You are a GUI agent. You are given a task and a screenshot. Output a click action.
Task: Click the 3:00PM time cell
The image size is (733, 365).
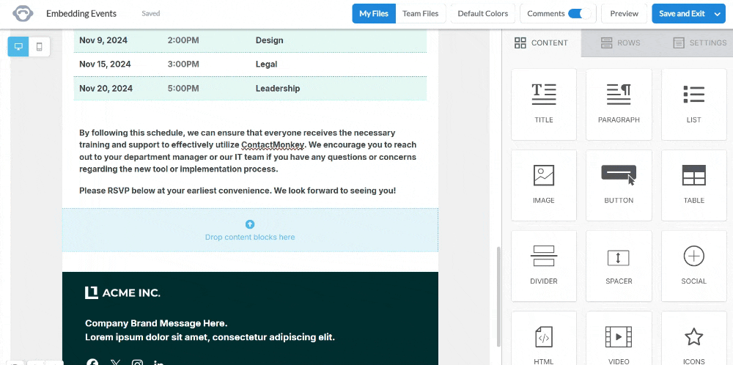click(183, 64)
